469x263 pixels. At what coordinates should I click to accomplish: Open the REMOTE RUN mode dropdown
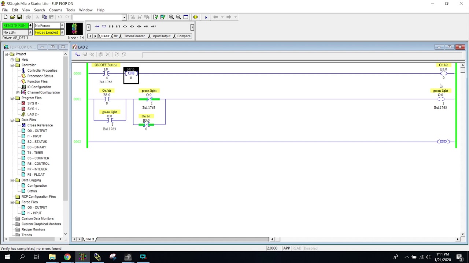30,26
